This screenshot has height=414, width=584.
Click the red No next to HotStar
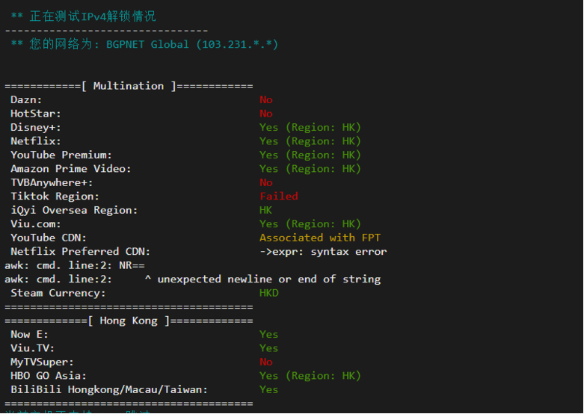266,114
